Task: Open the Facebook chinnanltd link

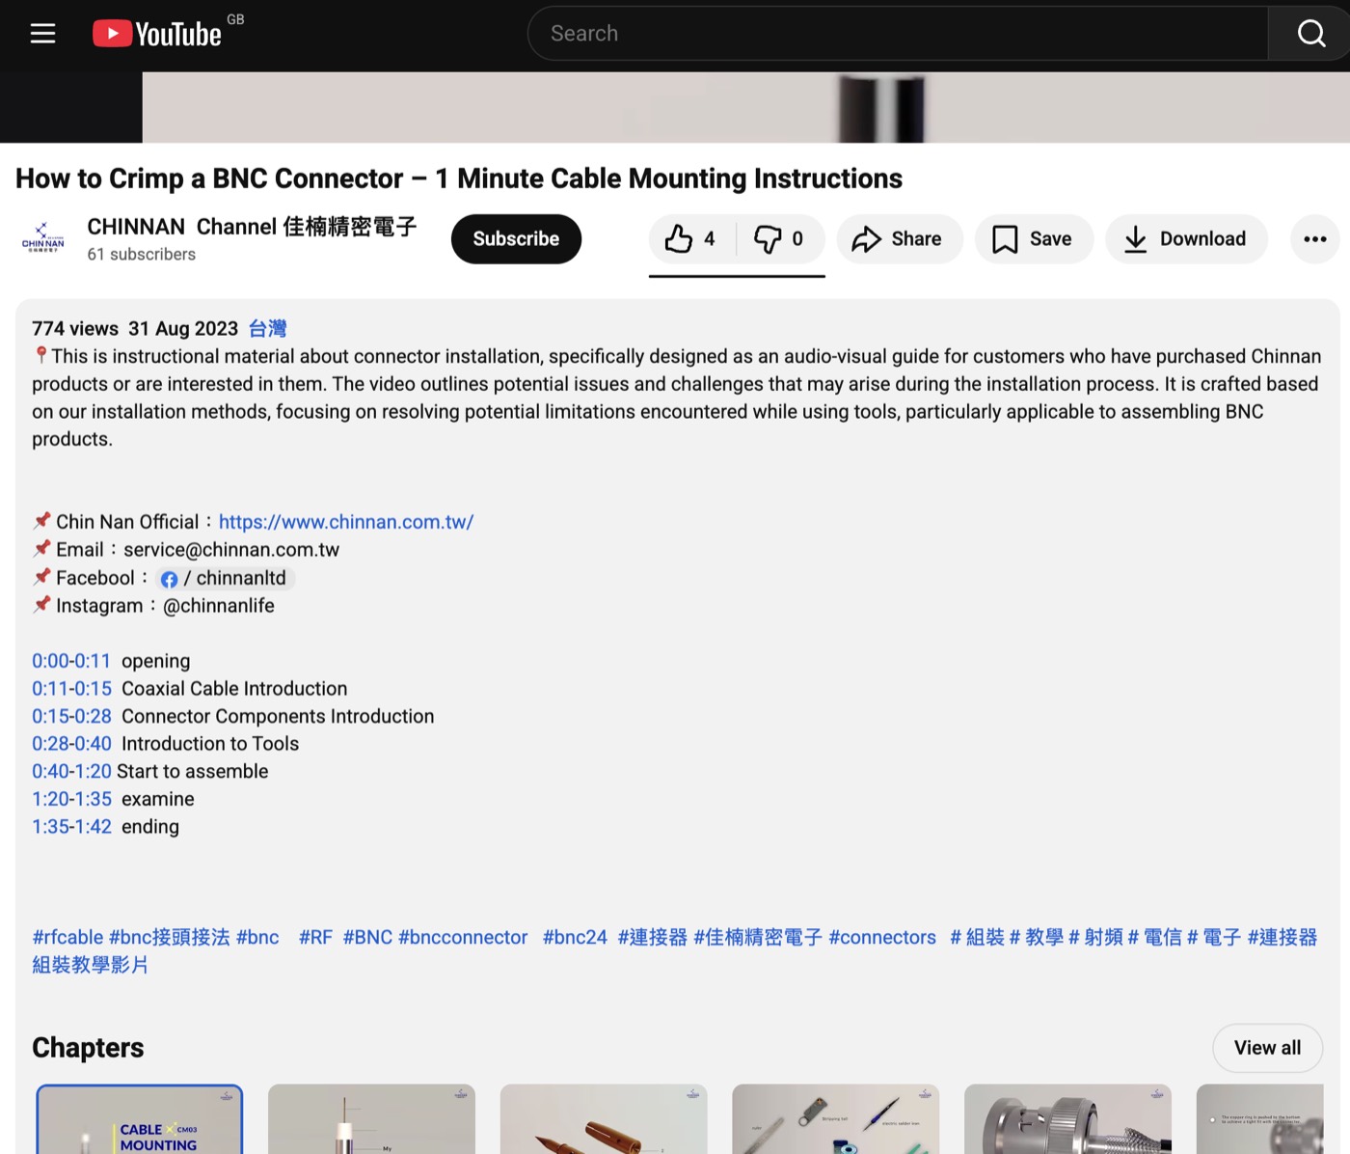Action: point(224,578)
